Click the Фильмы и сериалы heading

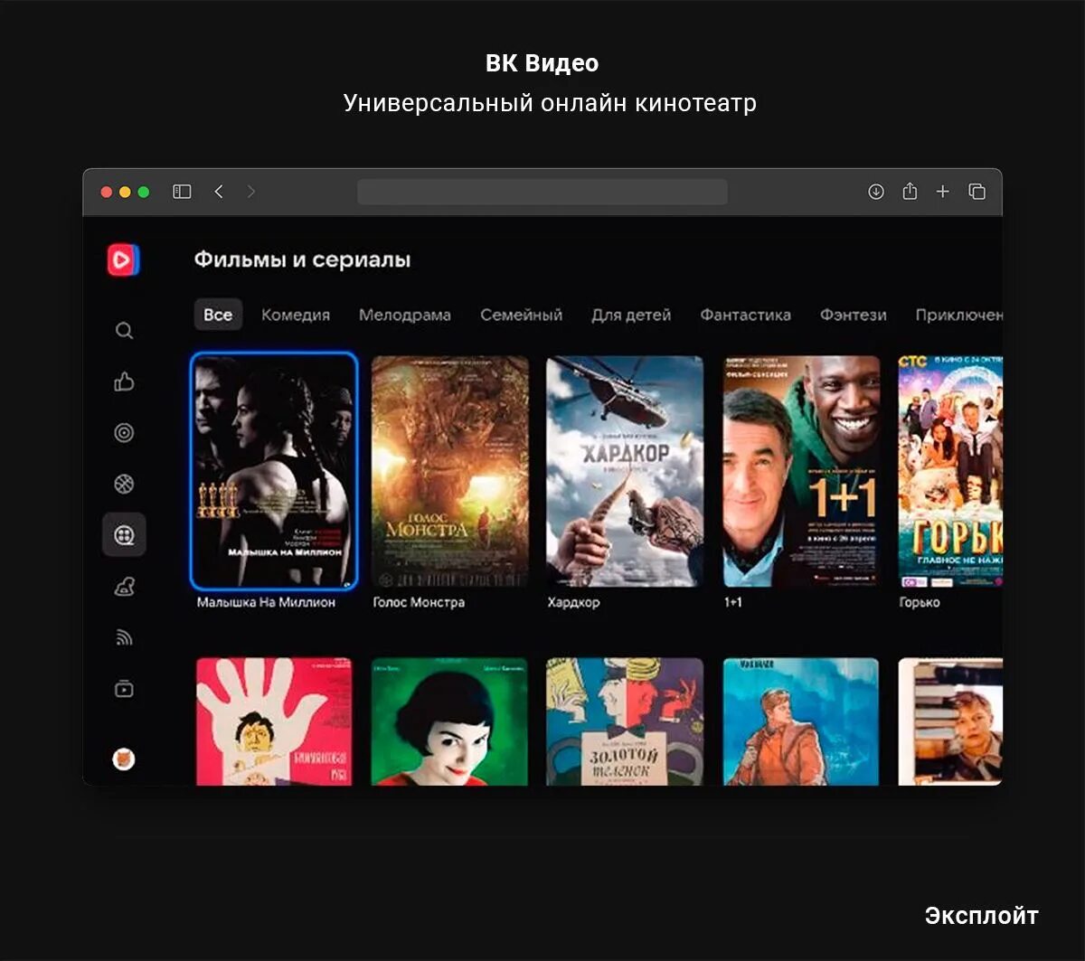pos(302,259)
